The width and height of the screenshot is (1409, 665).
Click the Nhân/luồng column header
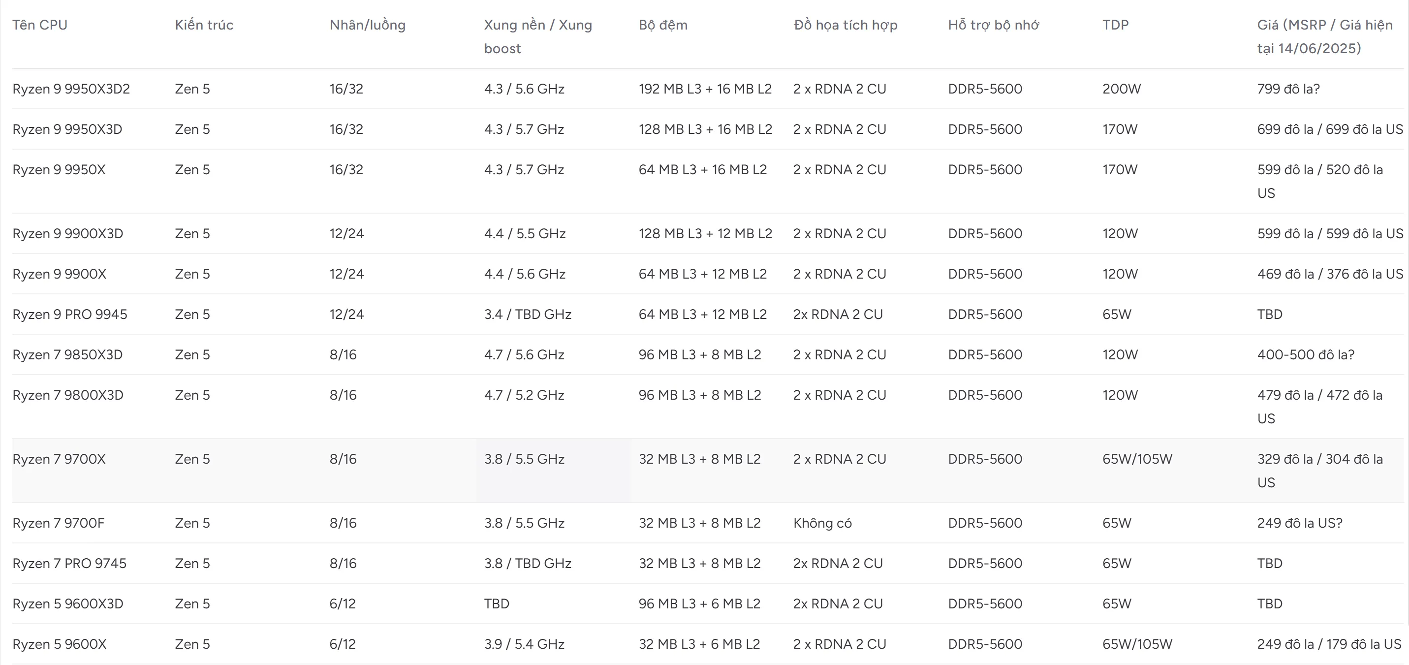pyautogui.click(x=367, y=25)
